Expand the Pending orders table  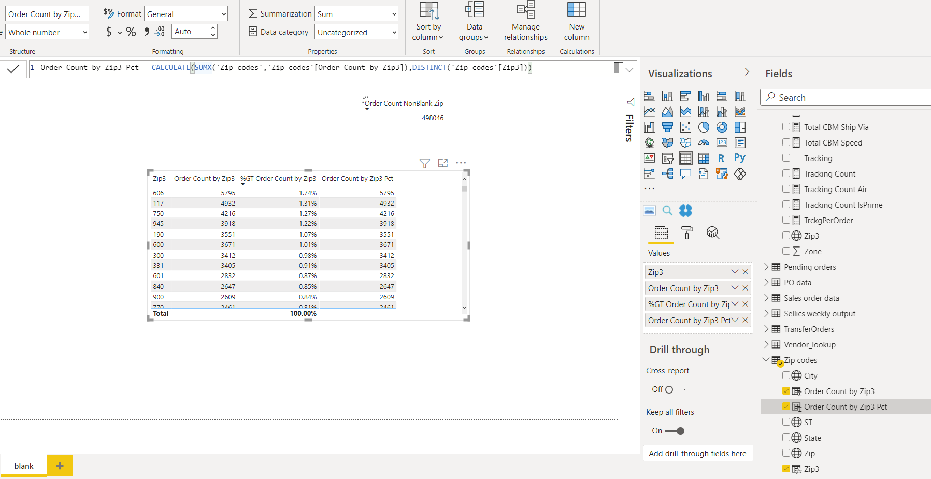[766, 267]
